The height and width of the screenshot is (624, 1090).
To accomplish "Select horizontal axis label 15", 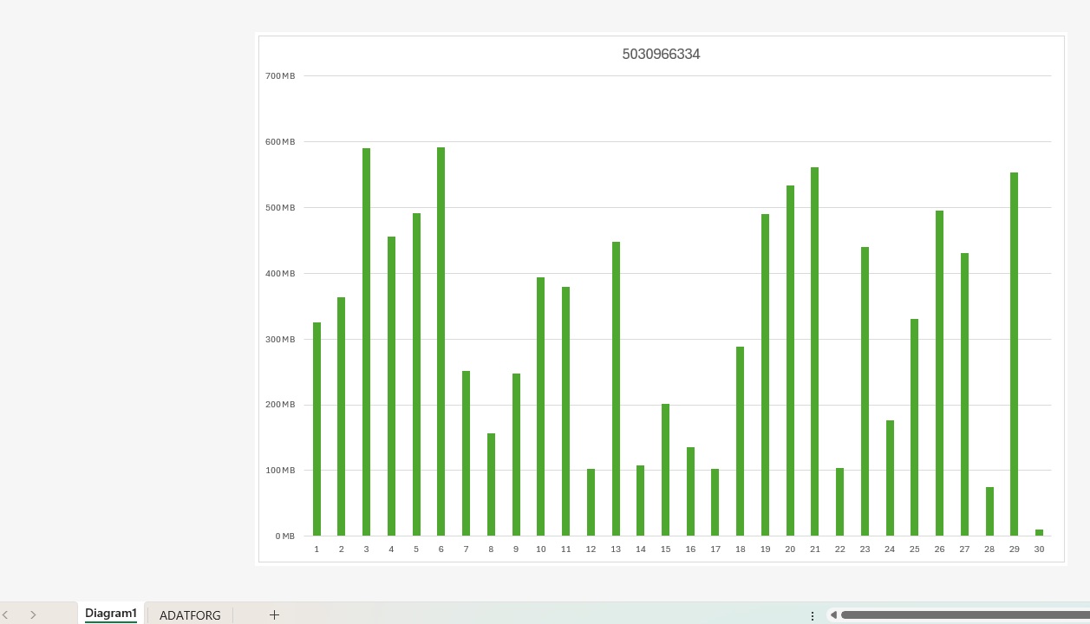I will pos(665,549).
